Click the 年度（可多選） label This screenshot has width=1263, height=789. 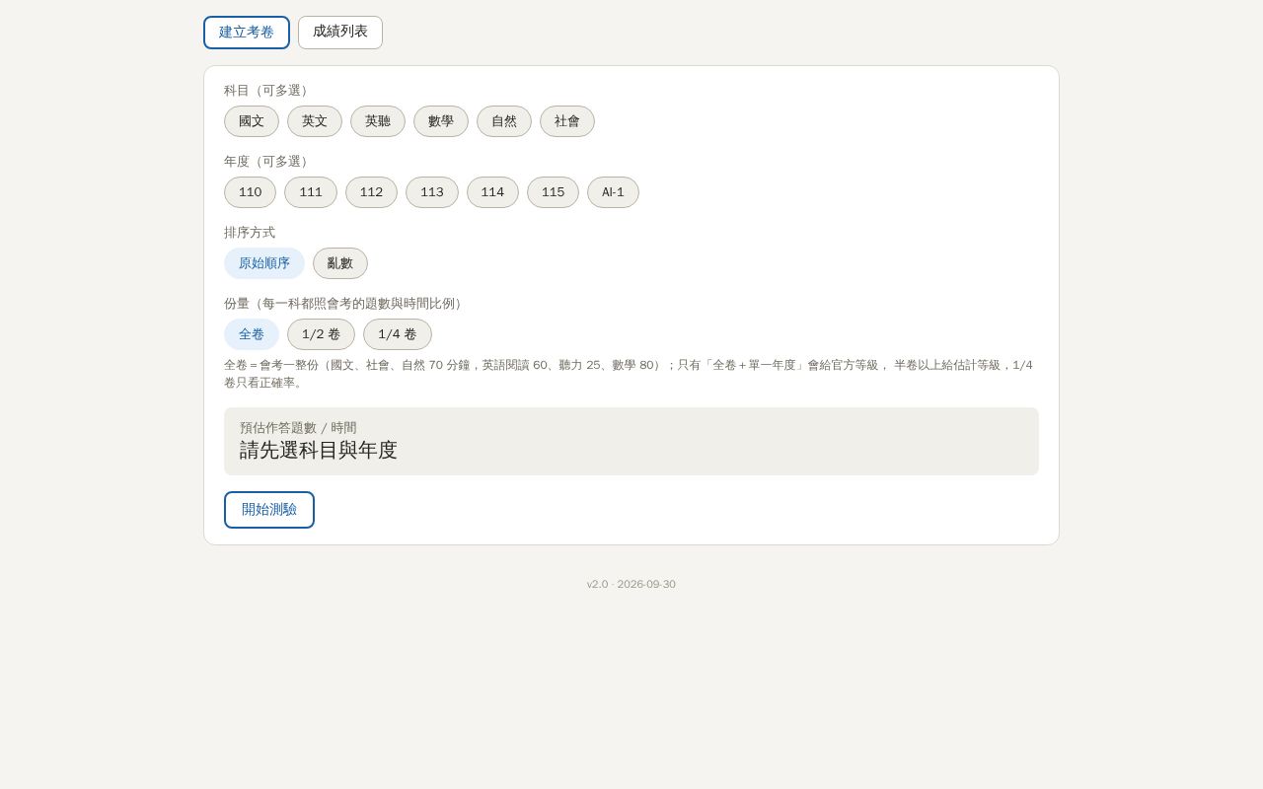point(268,162)
